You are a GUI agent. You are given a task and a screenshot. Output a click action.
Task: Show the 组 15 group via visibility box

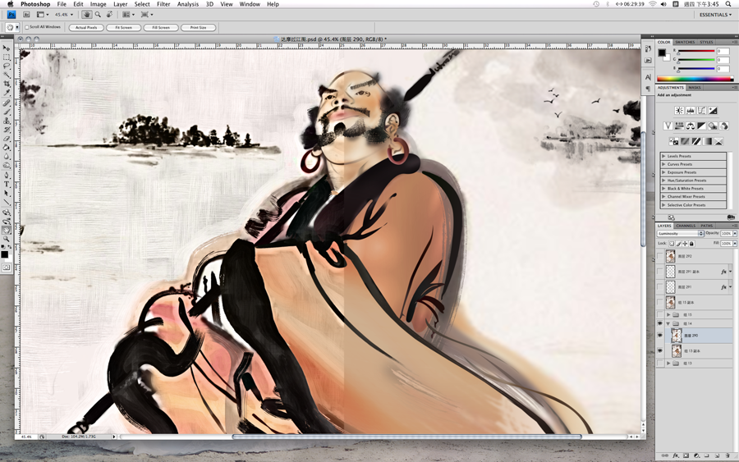tap(660, 314)
